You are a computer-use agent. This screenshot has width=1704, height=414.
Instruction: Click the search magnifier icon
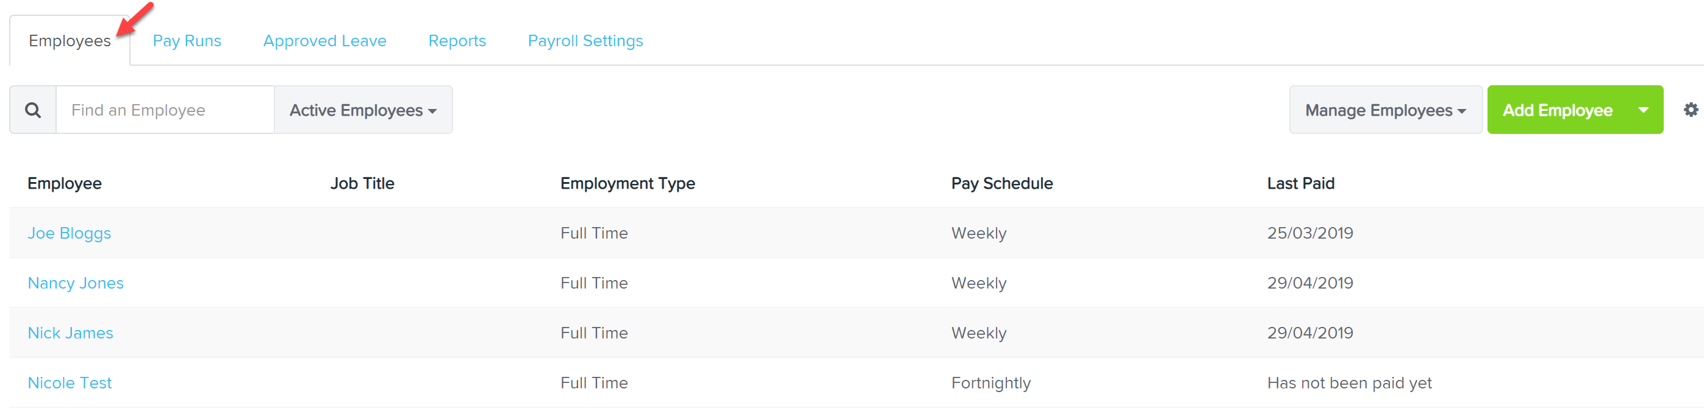point(33,110)
